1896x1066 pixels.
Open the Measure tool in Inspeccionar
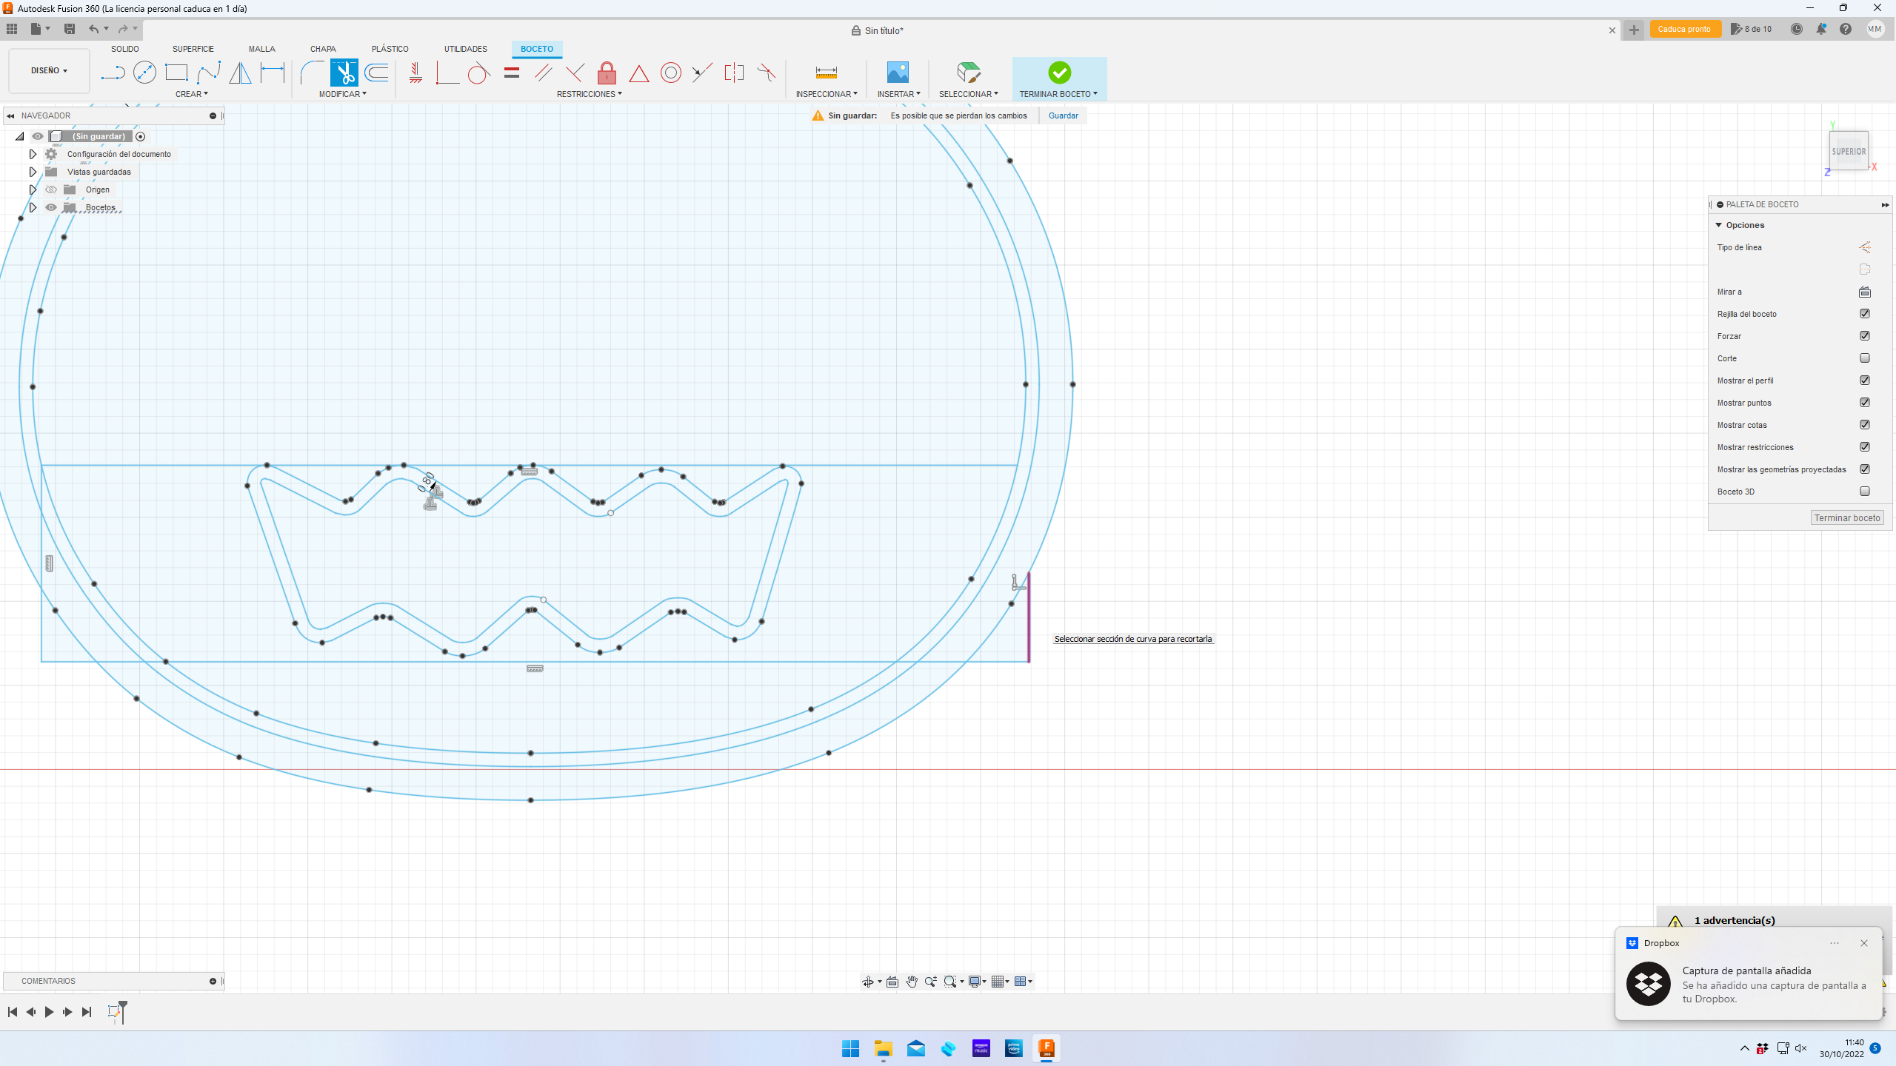pyautogui.click(x=826, y=73)
